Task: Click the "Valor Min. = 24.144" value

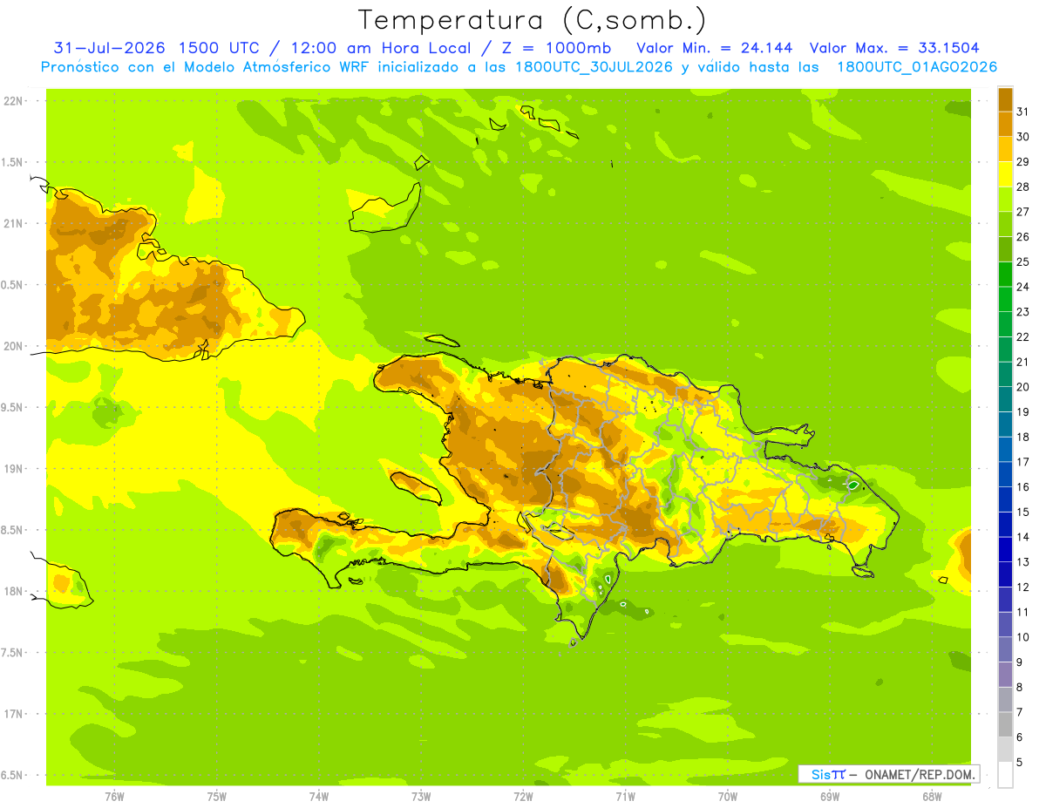Action: coord(715,48)
